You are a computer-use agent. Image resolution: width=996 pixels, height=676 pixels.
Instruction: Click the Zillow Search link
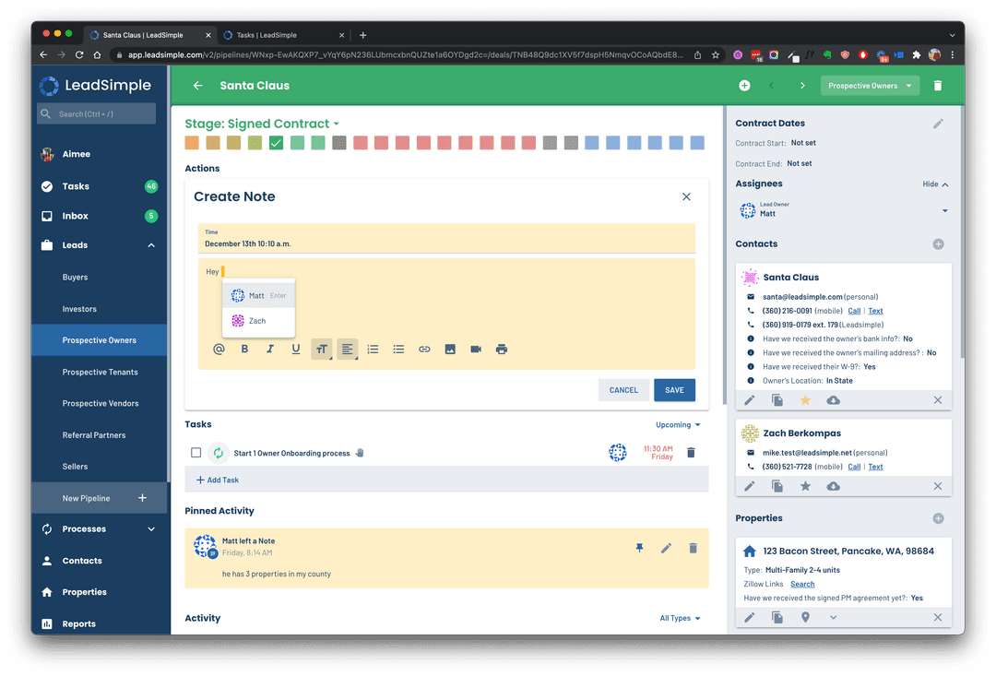click(802, 584)
